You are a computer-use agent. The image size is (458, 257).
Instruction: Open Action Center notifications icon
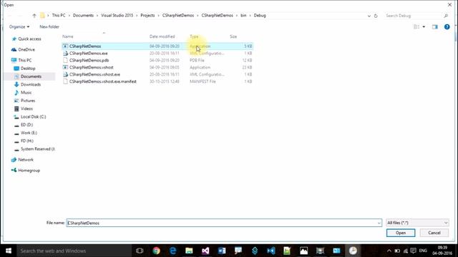(413, 251)
